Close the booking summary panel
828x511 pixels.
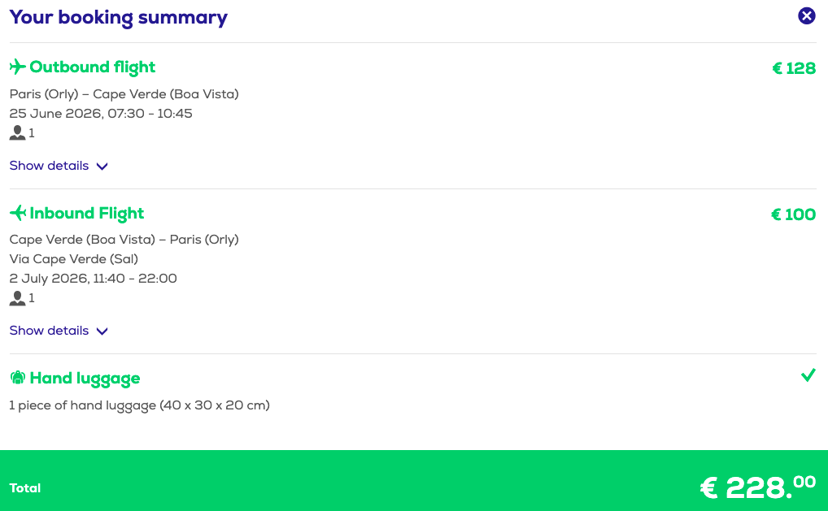(806, 15)
